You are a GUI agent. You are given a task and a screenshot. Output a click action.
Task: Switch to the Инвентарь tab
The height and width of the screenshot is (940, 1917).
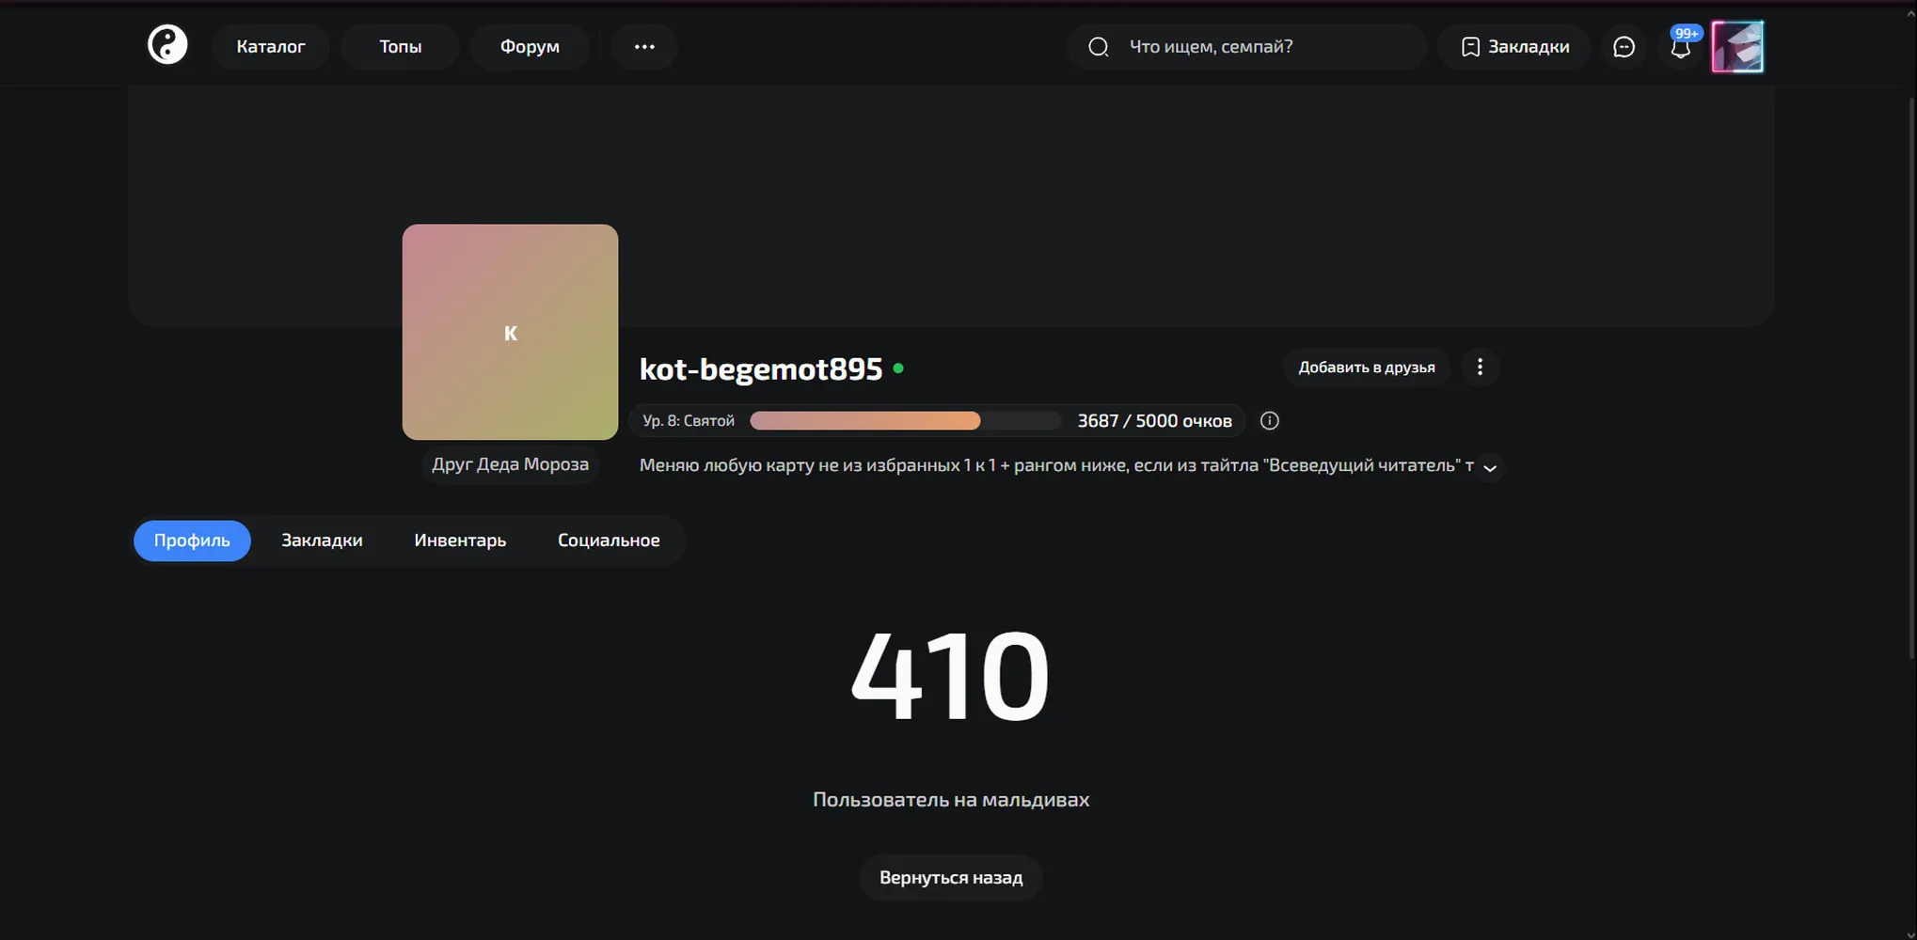click(x=460, y=540)
